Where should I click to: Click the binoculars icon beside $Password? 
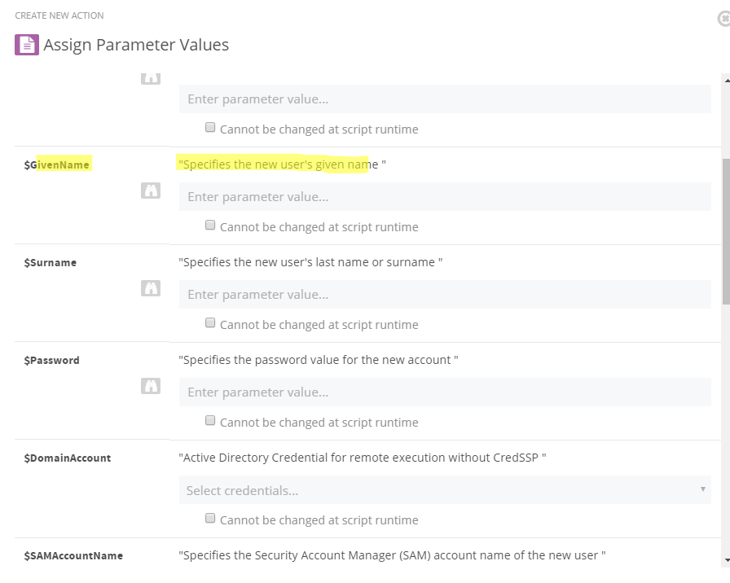(151, 386)
